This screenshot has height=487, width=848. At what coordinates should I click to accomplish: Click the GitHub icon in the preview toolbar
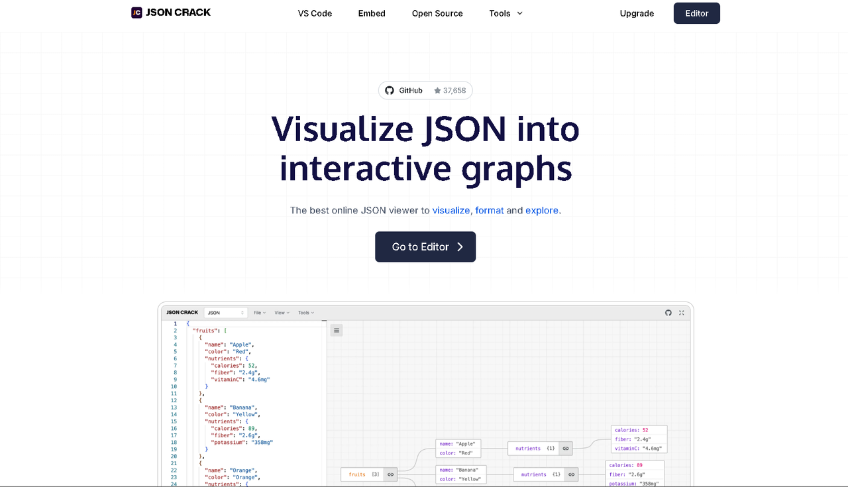tap(668, 313)
